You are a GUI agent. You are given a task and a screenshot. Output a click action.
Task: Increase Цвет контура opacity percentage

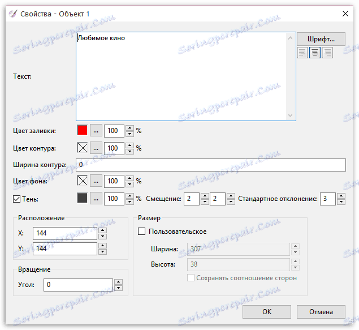coord(130,145)
